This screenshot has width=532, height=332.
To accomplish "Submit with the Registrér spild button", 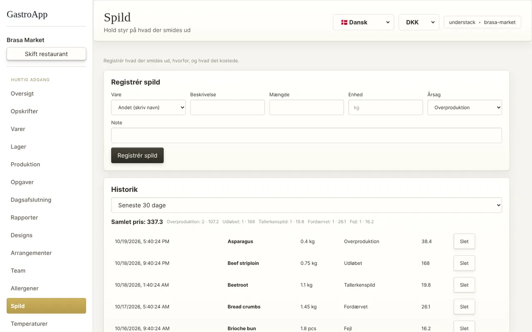I will coord(137,155).
